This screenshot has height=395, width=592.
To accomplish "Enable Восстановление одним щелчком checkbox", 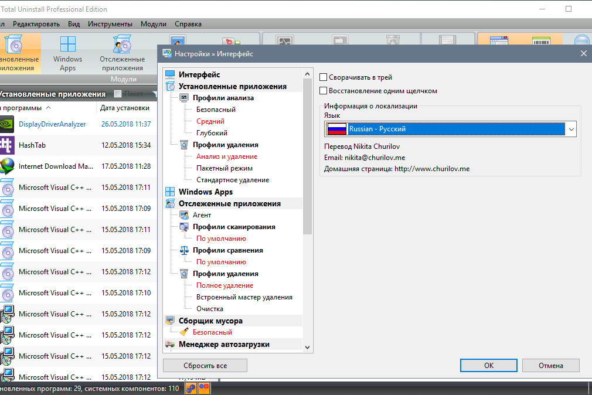I will [x=323, y=91].
